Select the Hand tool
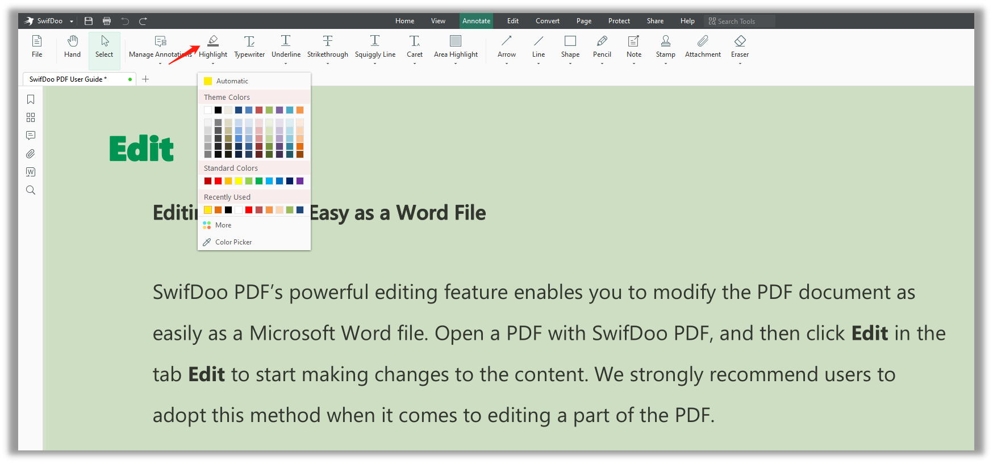This screenshot has width=993, height=464. point(72,47)
